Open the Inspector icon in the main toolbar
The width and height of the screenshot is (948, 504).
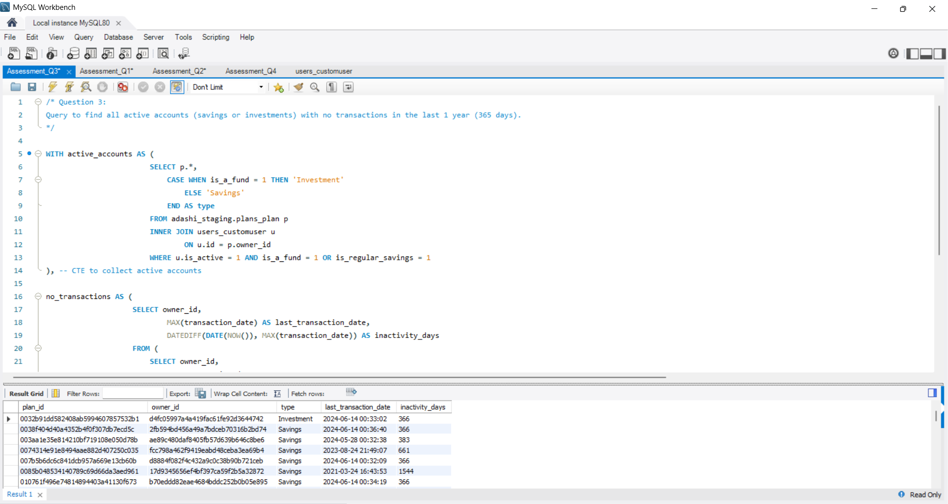52,53
